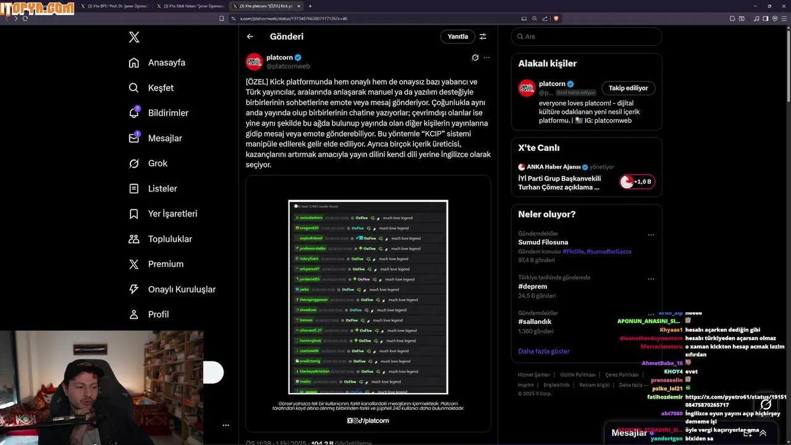
Task: Click the #sumudforGazza hashtag link
Action: pos(609,252)
